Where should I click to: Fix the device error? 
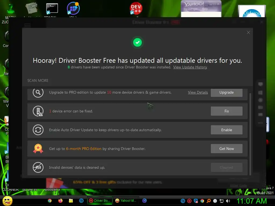[x=227, y=111]
